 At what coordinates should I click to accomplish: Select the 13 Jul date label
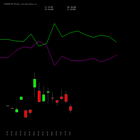[61, 134]
